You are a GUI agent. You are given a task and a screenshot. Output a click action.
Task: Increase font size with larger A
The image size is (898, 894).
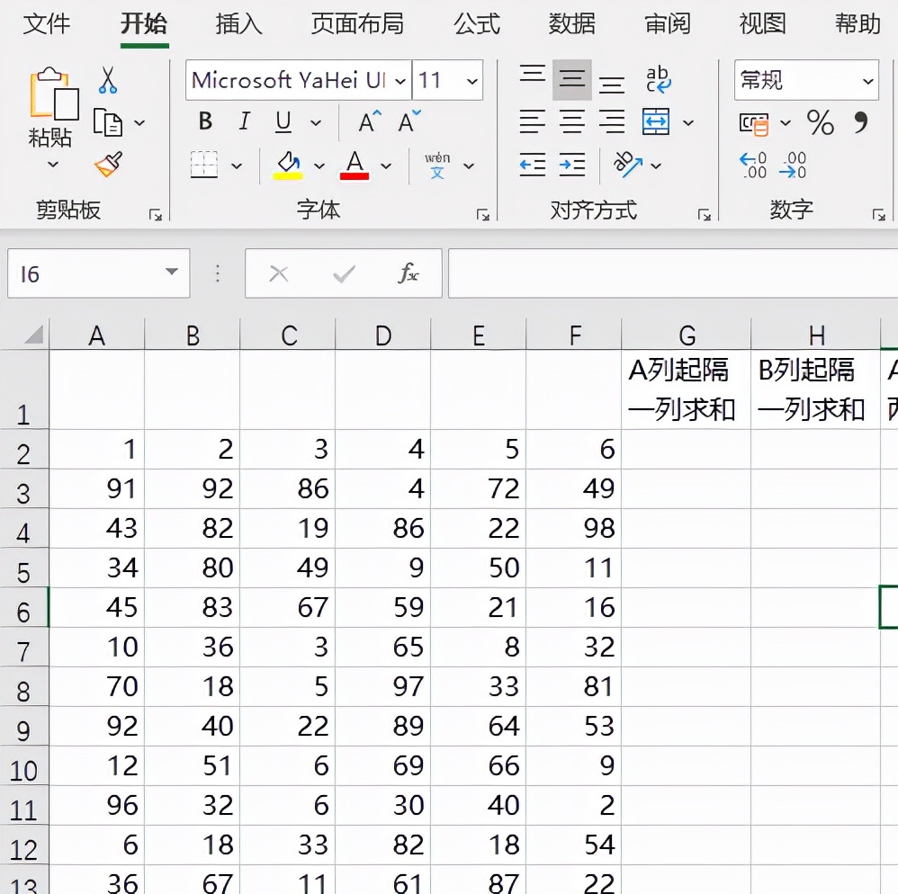(370, 121)
